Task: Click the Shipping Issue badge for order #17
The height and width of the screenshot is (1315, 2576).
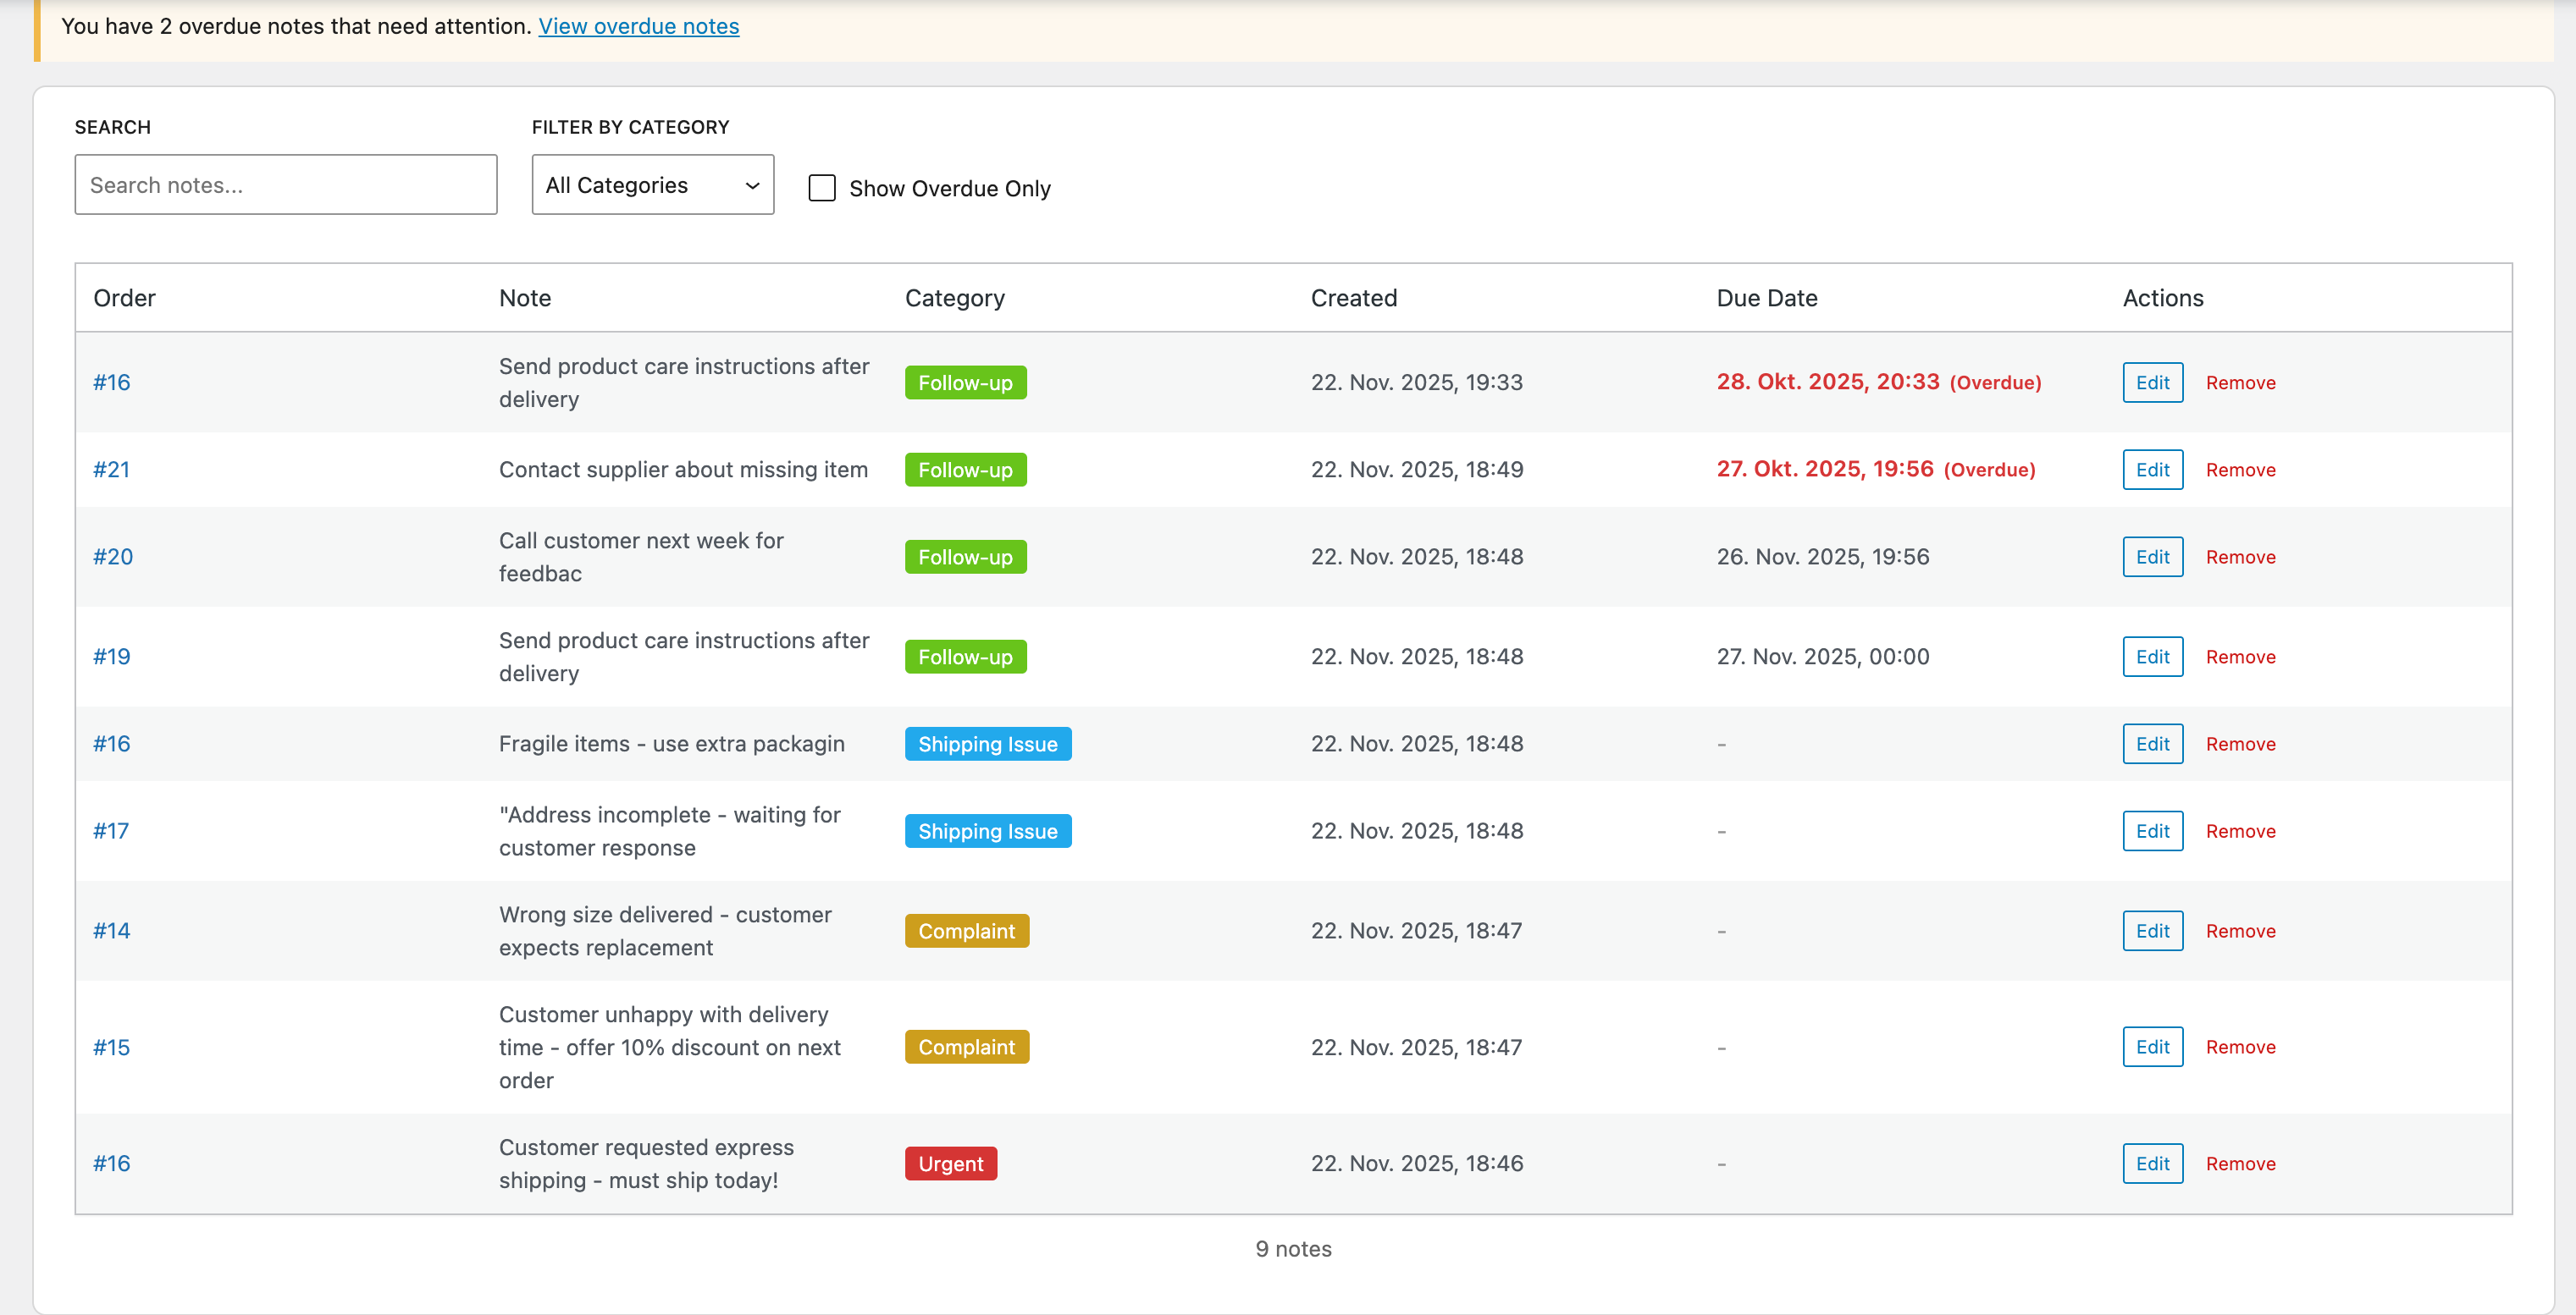Action: tap(987, 831)
